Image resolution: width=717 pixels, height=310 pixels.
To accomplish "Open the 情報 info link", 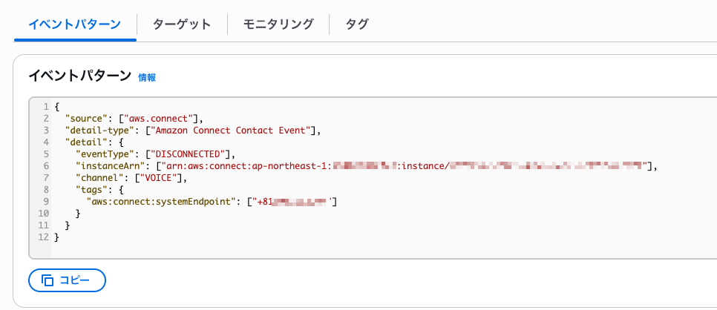I will pyautogui.click(x=147, y=77).
